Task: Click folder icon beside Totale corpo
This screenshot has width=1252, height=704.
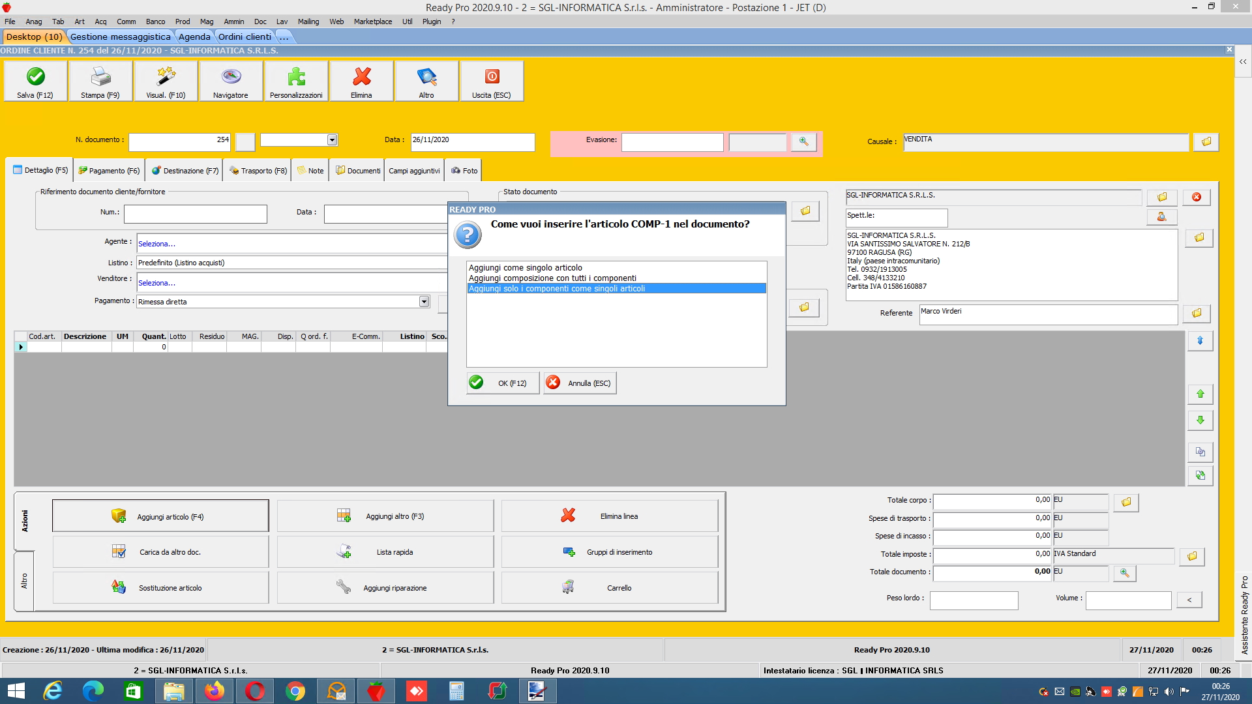Action: [x=1126, y=502]
